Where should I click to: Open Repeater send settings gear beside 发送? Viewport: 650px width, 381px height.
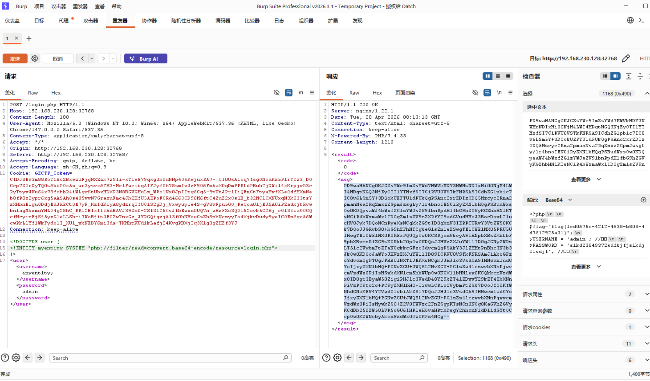coord(35,58)
